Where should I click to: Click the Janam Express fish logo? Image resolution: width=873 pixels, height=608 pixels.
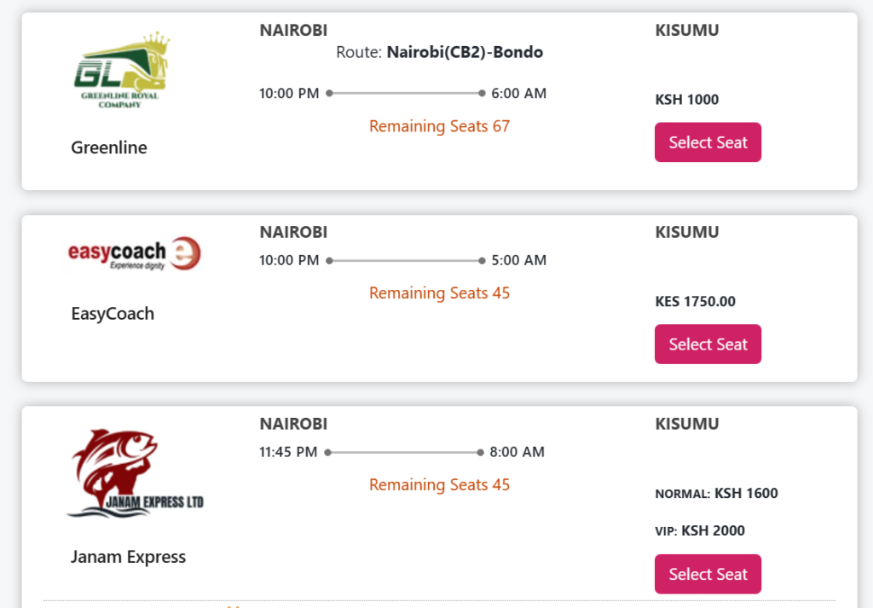(x=136, y=472)
